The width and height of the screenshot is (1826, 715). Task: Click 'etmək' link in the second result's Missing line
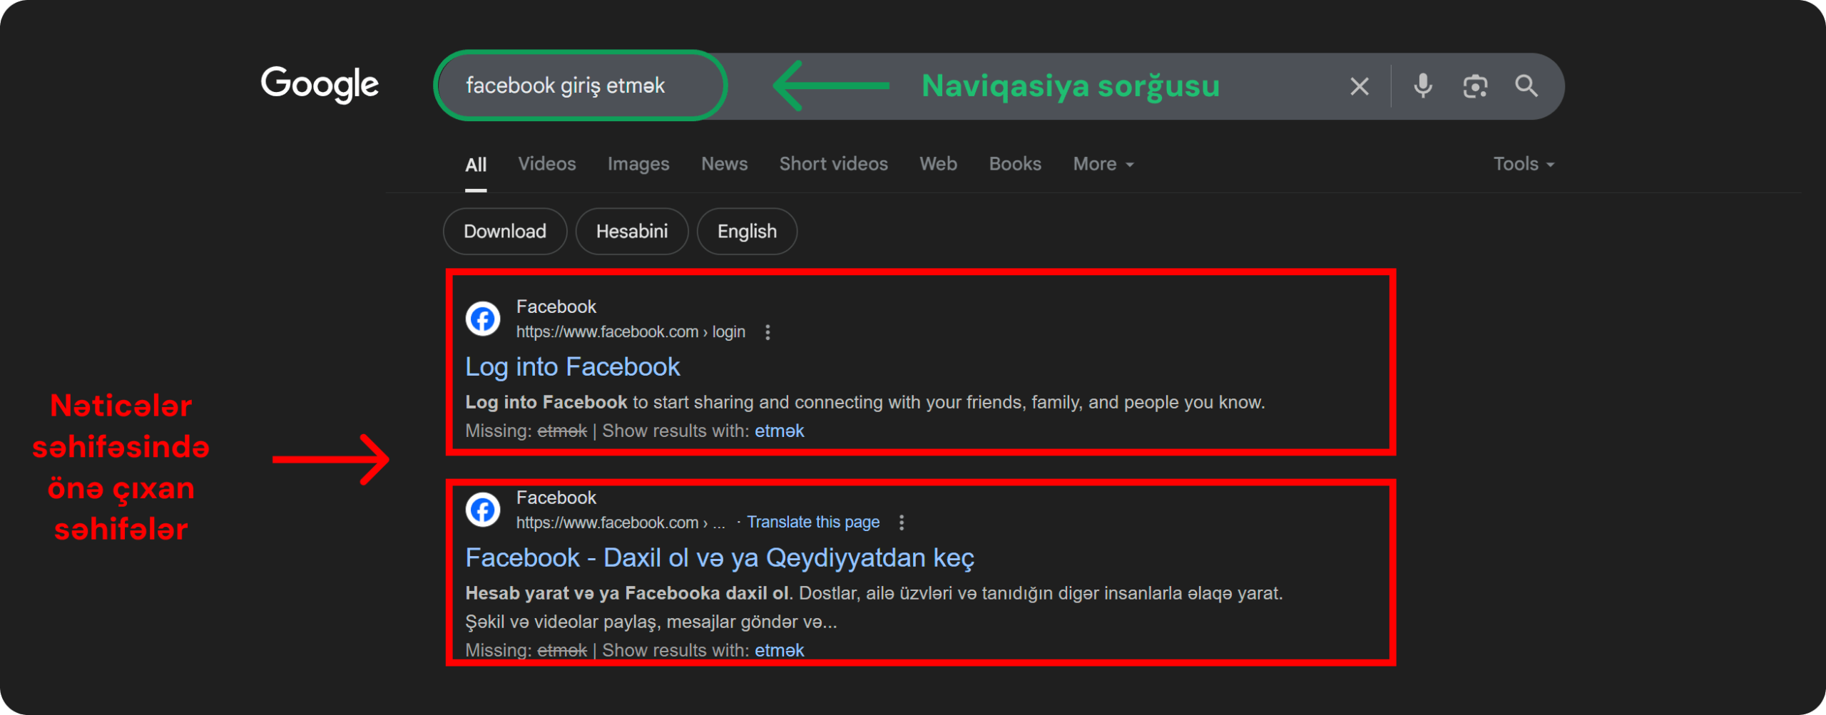point(779,650)
